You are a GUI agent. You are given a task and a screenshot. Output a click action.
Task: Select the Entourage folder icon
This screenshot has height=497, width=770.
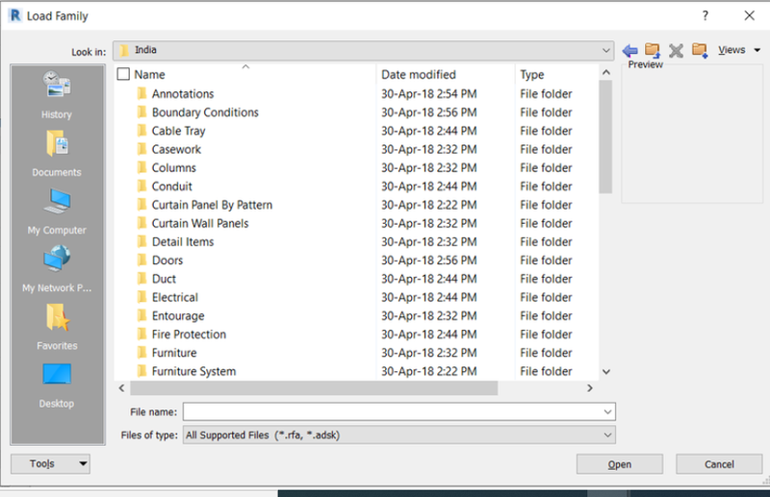point(141,315)
